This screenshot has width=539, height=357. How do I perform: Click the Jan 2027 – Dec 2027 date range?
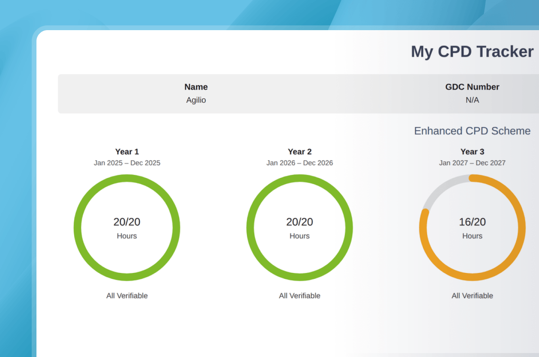(472, 163)
